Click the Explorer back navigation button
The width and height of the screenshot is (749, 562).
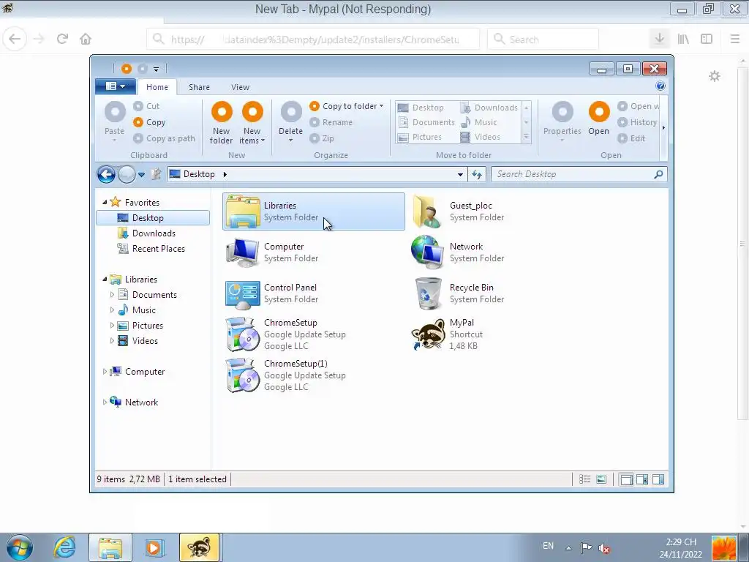coord(106,174)
